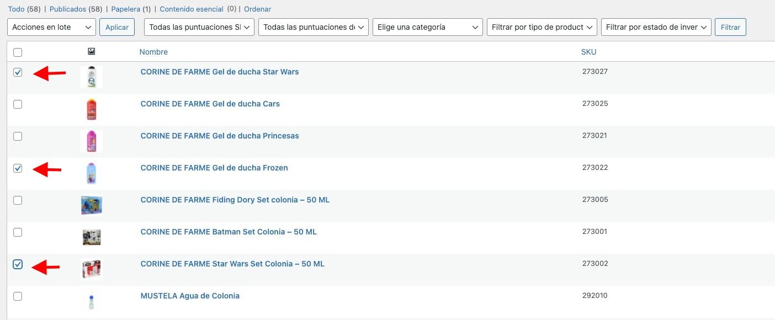The width and height of the screenshot is (775, 320).
Task: Open Fiding Dory set product thumbnail
Action: coord(91,205)
